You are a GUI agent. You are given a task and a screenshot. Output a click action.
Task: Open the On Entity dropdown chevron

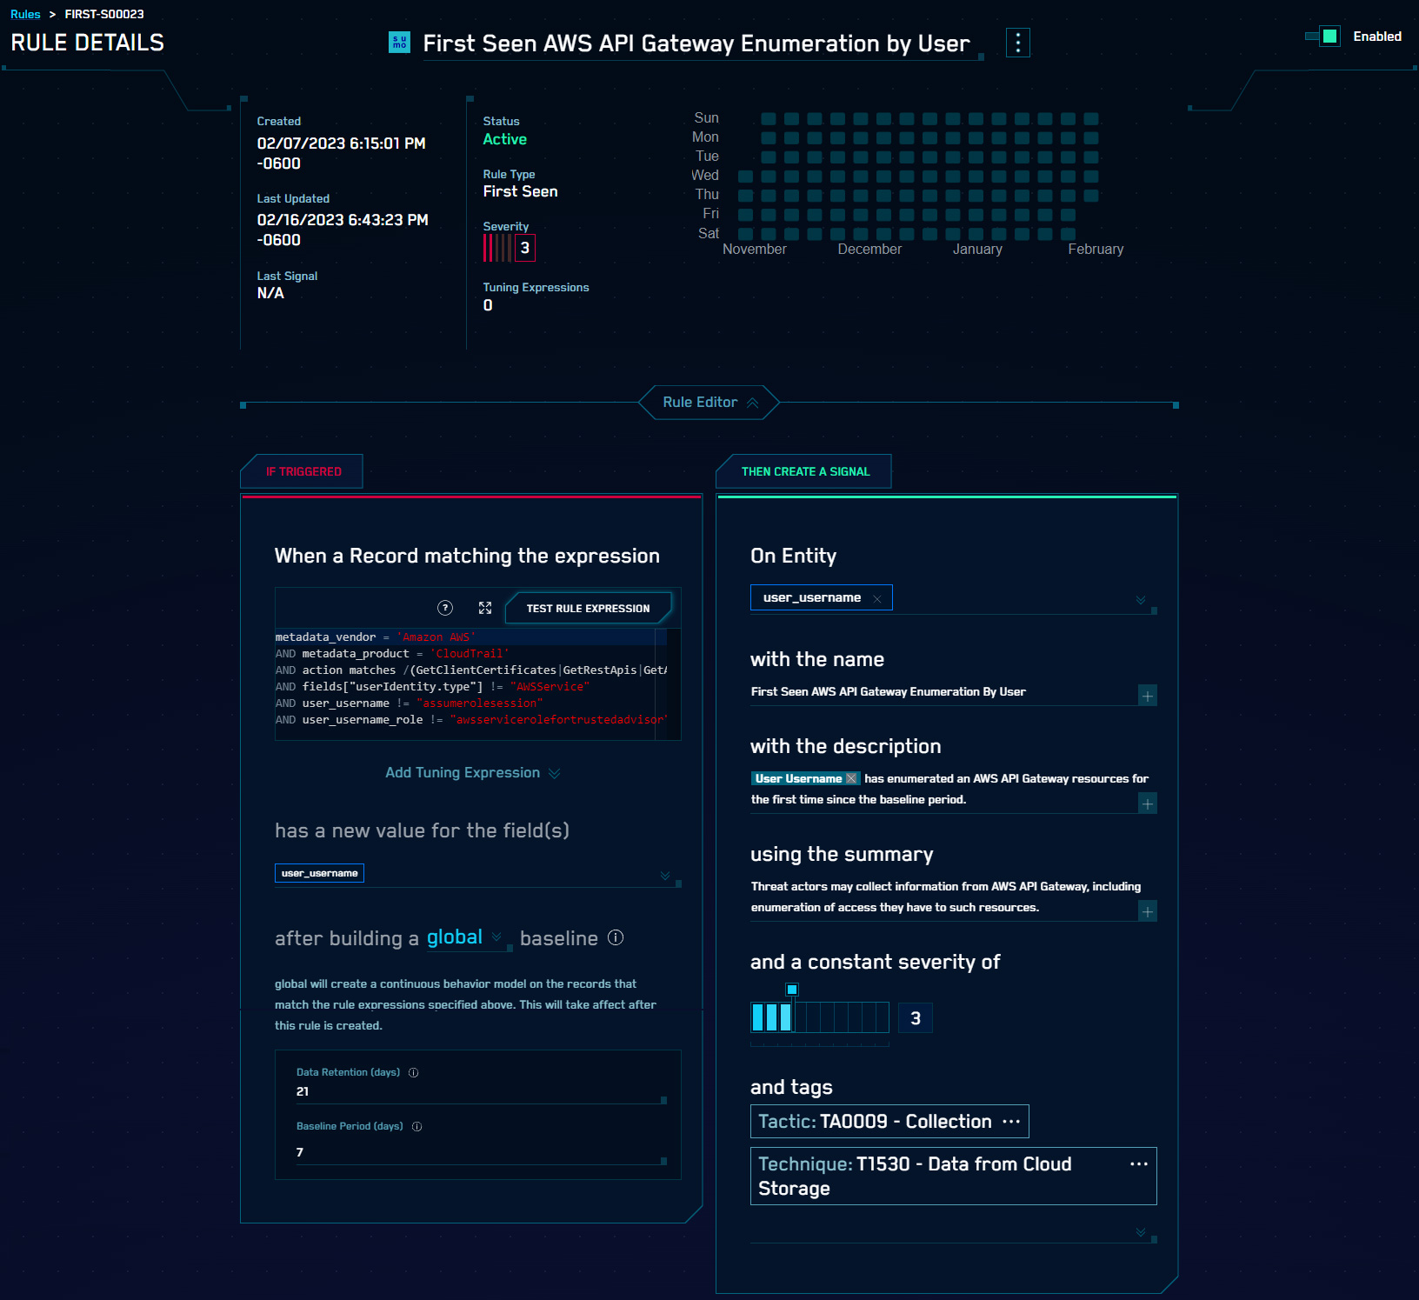click(x=1141, y=600)
